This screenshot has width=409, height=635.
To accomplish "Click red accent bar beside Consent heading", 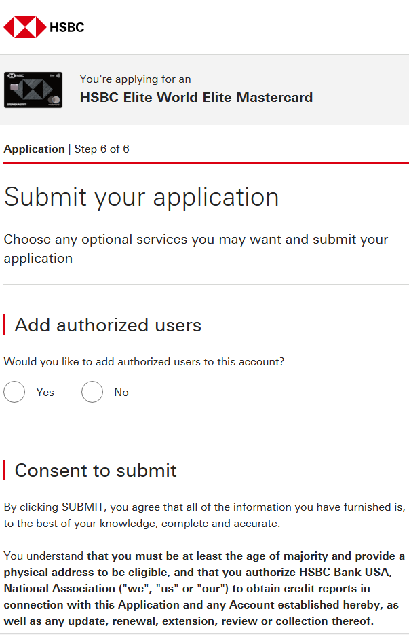I will (x=5, y=470).
